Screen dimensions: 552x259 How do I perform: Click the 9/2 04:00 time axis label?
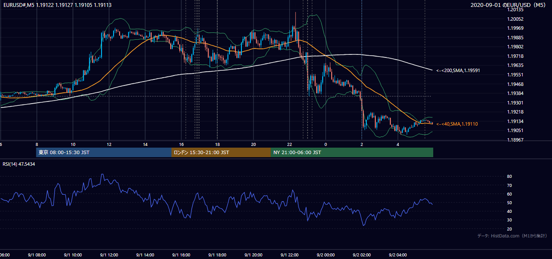[398, 255]
